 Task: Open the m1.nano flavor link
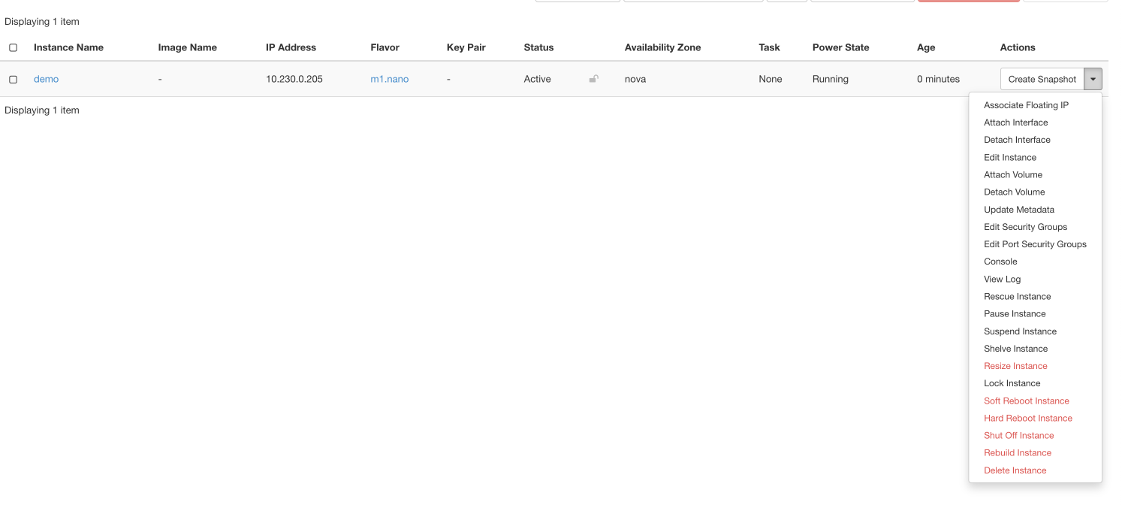click(389, 79)
